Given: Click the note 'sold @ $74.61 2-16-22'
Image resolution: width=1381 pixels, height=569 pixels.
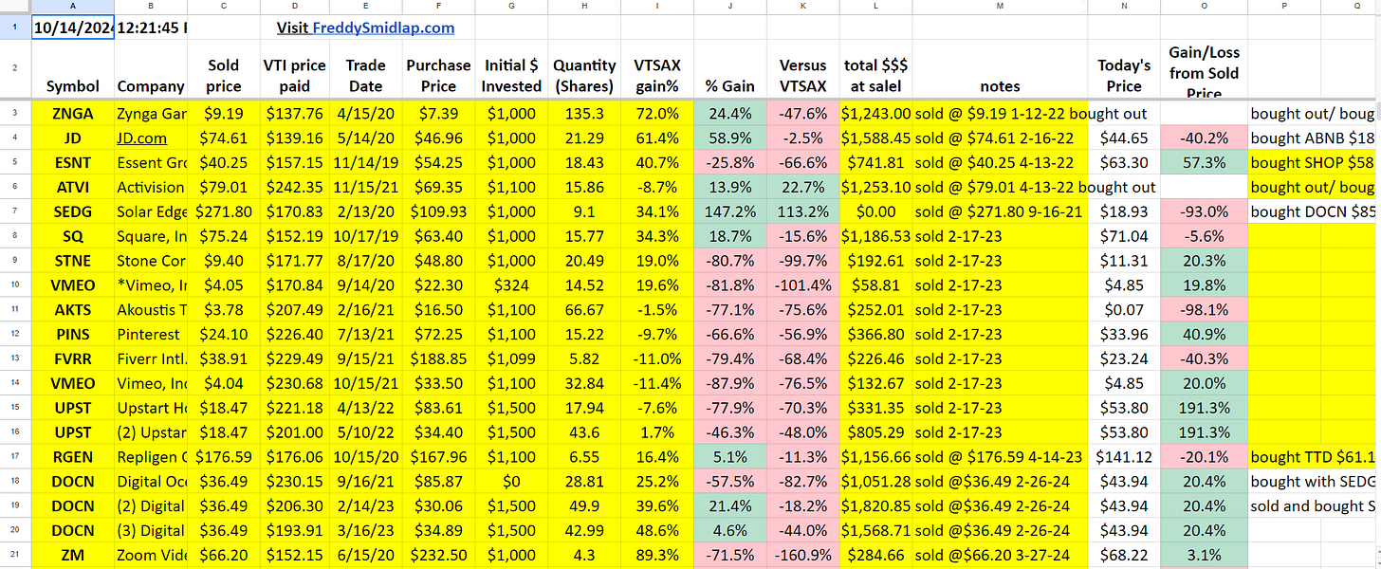Looking at the screenshot, I should (x=1001, y=138).
